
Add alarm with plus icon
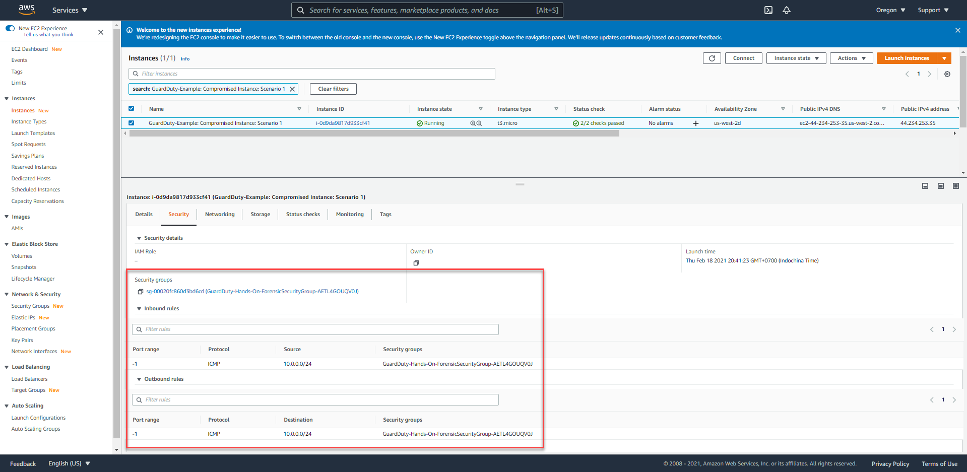696,123
